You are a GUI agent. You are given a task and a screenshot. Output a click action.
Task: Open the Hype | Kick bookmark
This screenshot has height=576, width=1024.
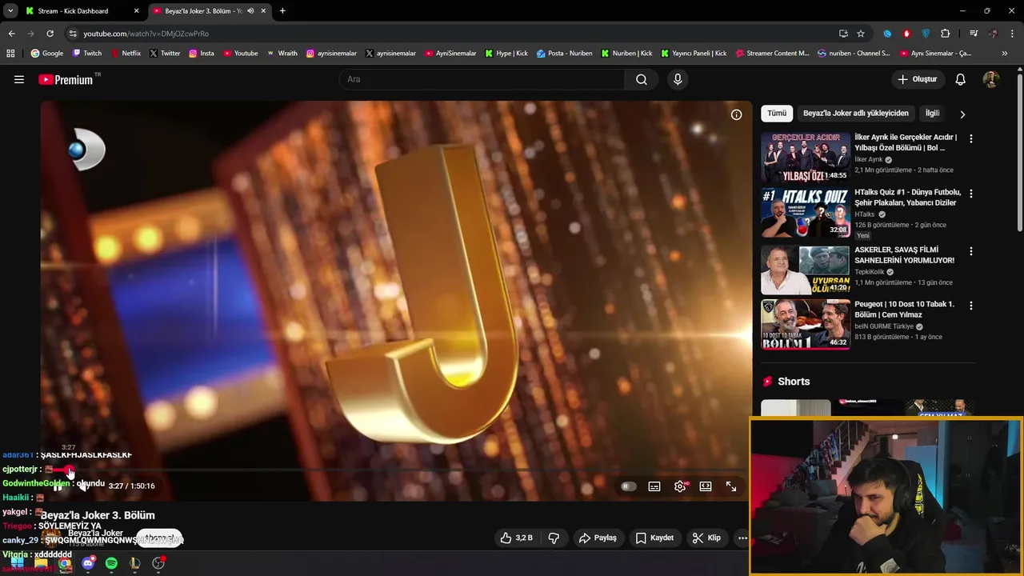[x=506, y=54]
